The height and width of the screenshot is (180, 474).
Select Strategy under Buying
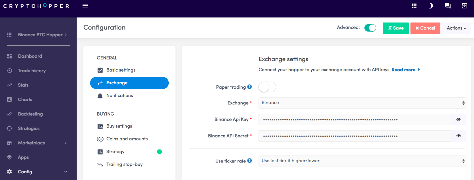(129, 152)
